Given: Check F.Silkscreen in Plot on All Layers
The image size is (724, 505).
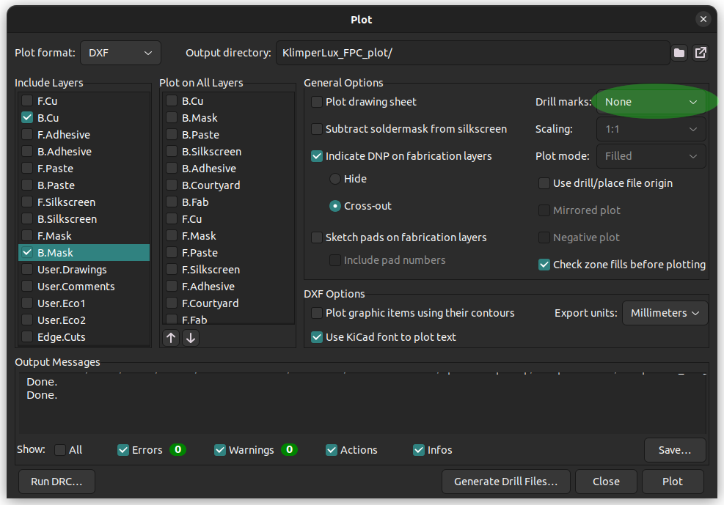Looking at the screenshot, I should [172, 270].
